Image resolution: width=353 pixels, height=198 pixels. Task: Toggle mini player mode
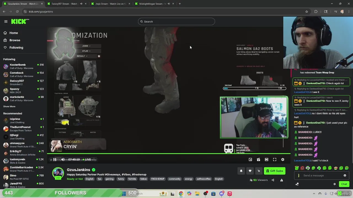pyautogui.click(x=250, y=159)
